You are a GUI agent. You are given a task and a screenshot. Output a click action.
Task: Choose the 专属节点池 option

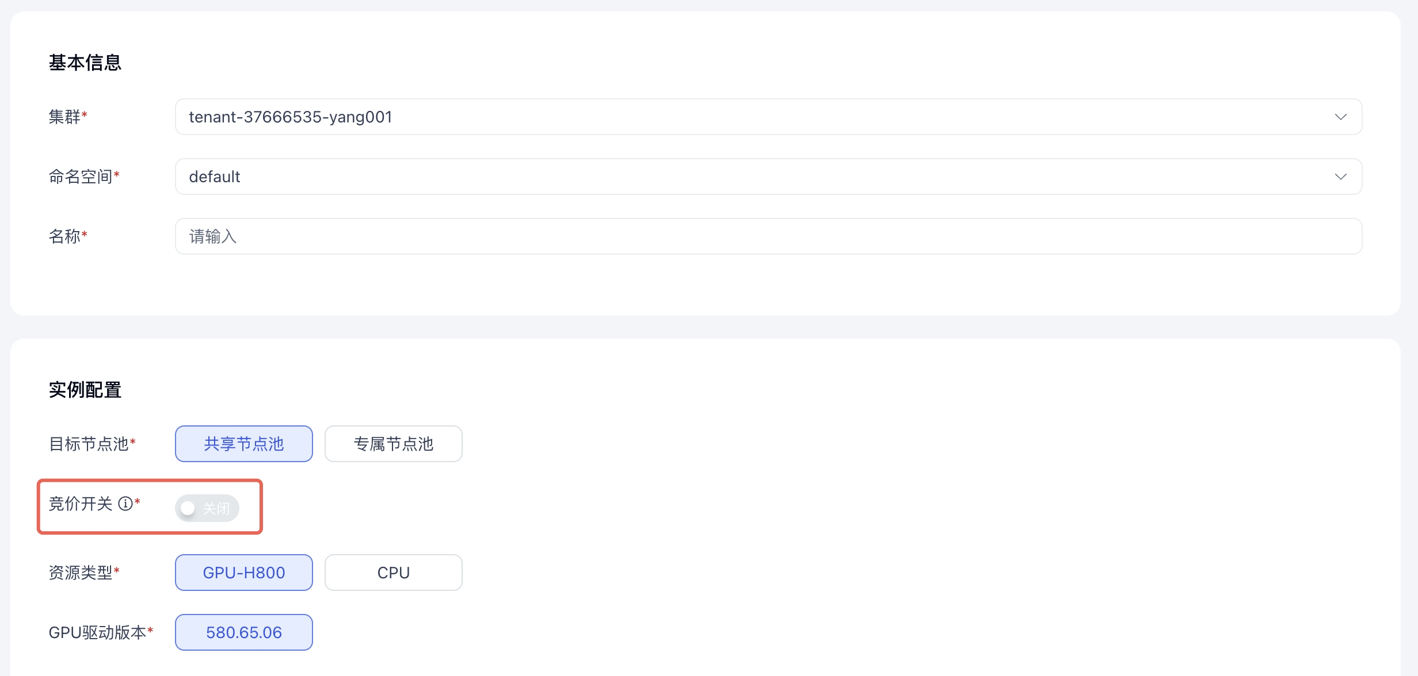click(x=394, y=444)
